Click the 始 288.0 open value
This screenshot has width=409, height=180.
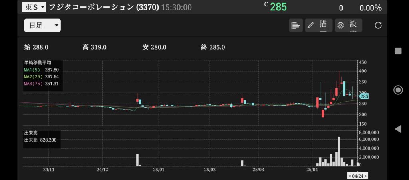(36, 47)
